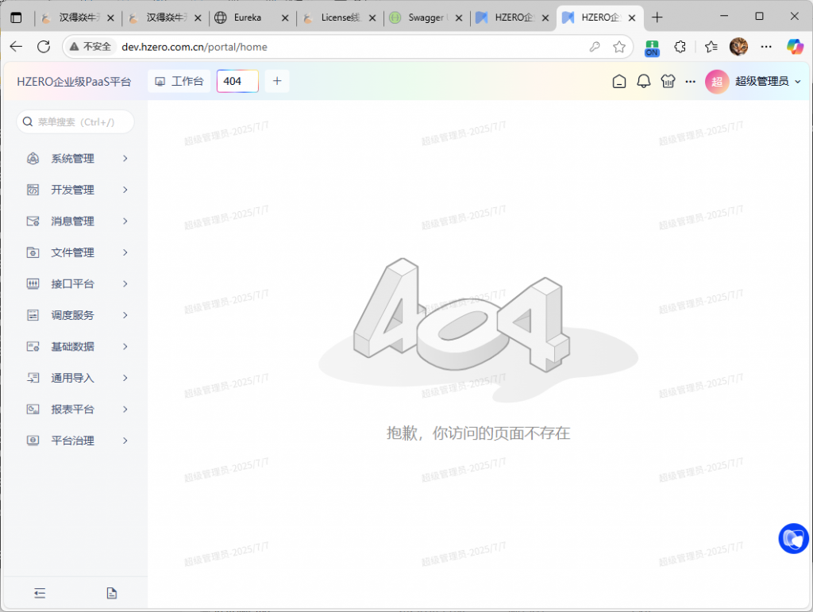Click the more options dots in portal header
The image size is (813, 612).
click(x=691, y=81)
